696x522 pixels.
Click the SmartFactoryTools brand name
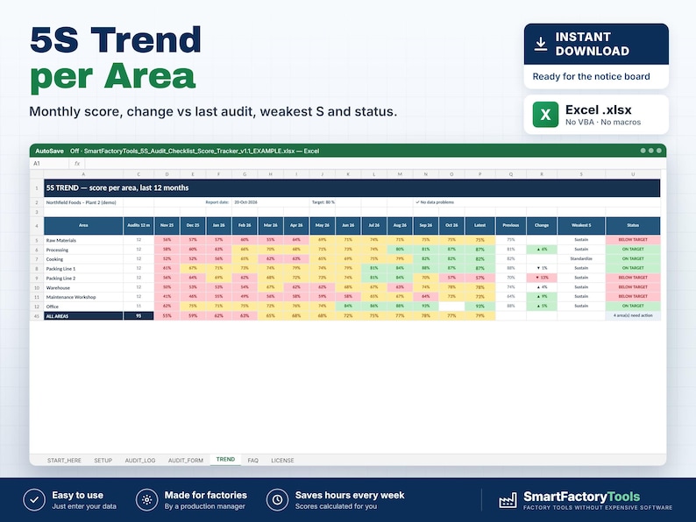click(x=581, y=497)
